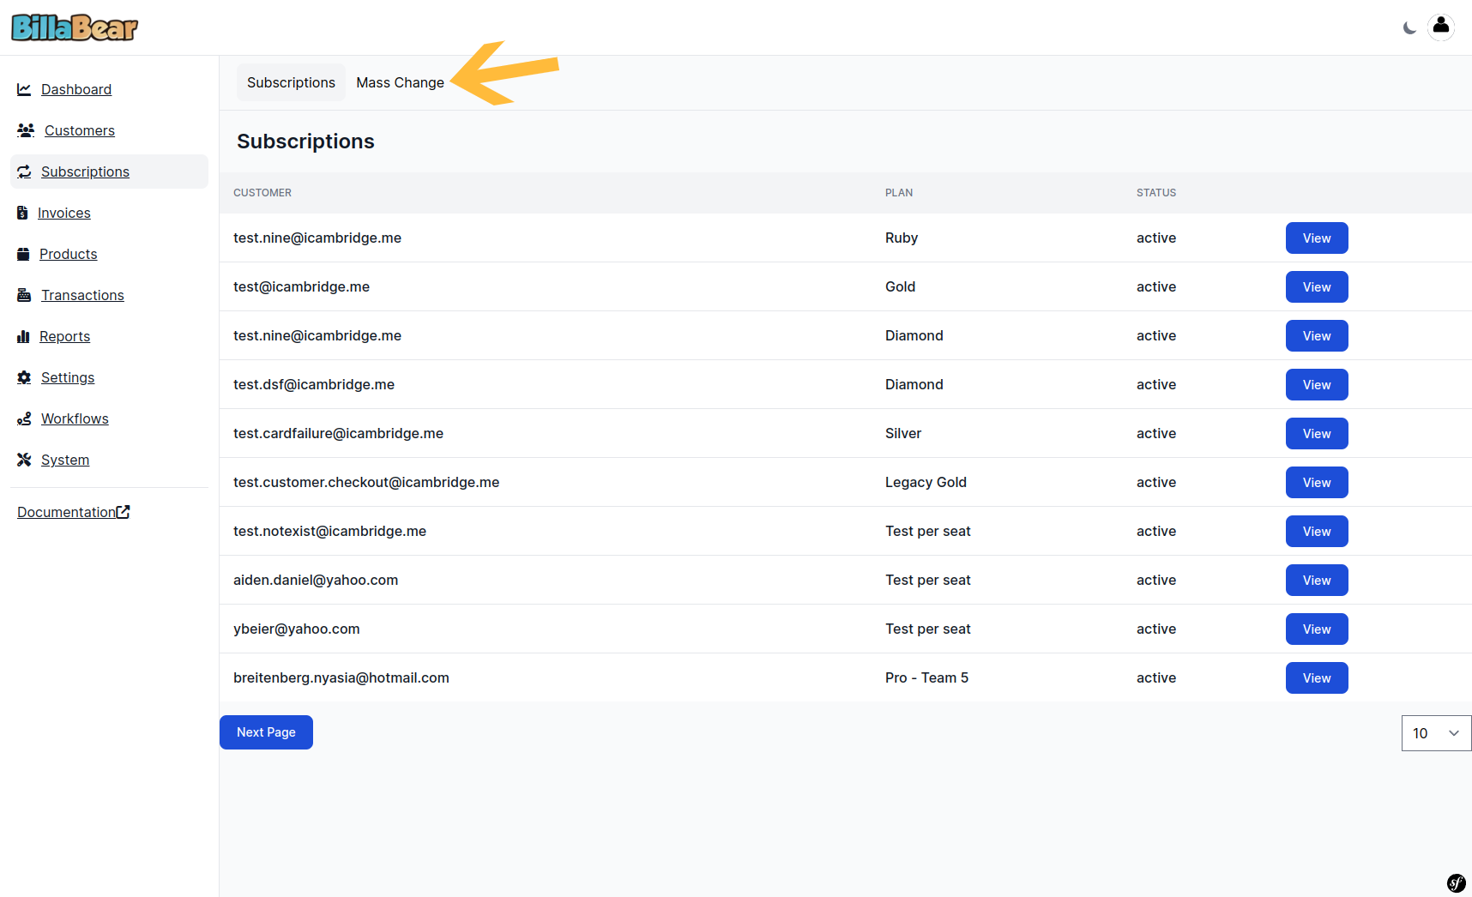
Task: Open the Workflows link
Action: [x=75, y=418]
